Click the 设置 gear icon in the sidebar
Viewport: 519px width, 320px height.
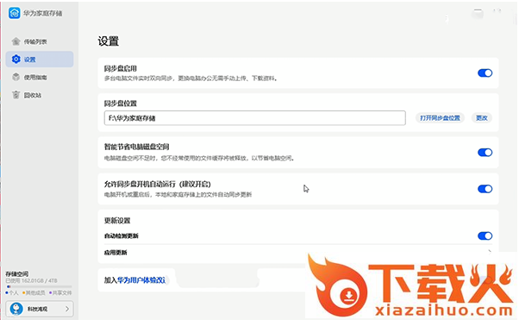16,60
